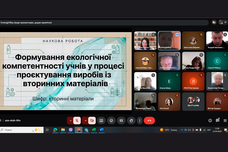Click the meeting code uzs-niuh-tfm
This screenshot has height=152, width=228.
(13, 120)
